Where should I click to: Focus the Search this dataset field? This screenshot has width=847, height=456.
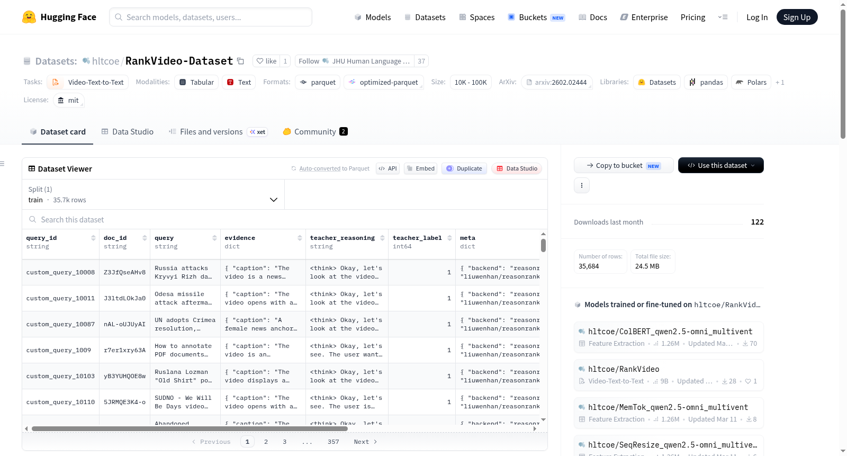pos(285,219)
